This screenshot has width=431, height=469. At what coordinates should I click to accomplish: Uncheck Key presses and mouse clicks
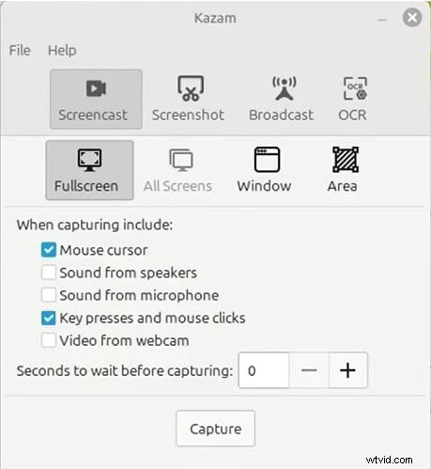(x=49, y=318)
